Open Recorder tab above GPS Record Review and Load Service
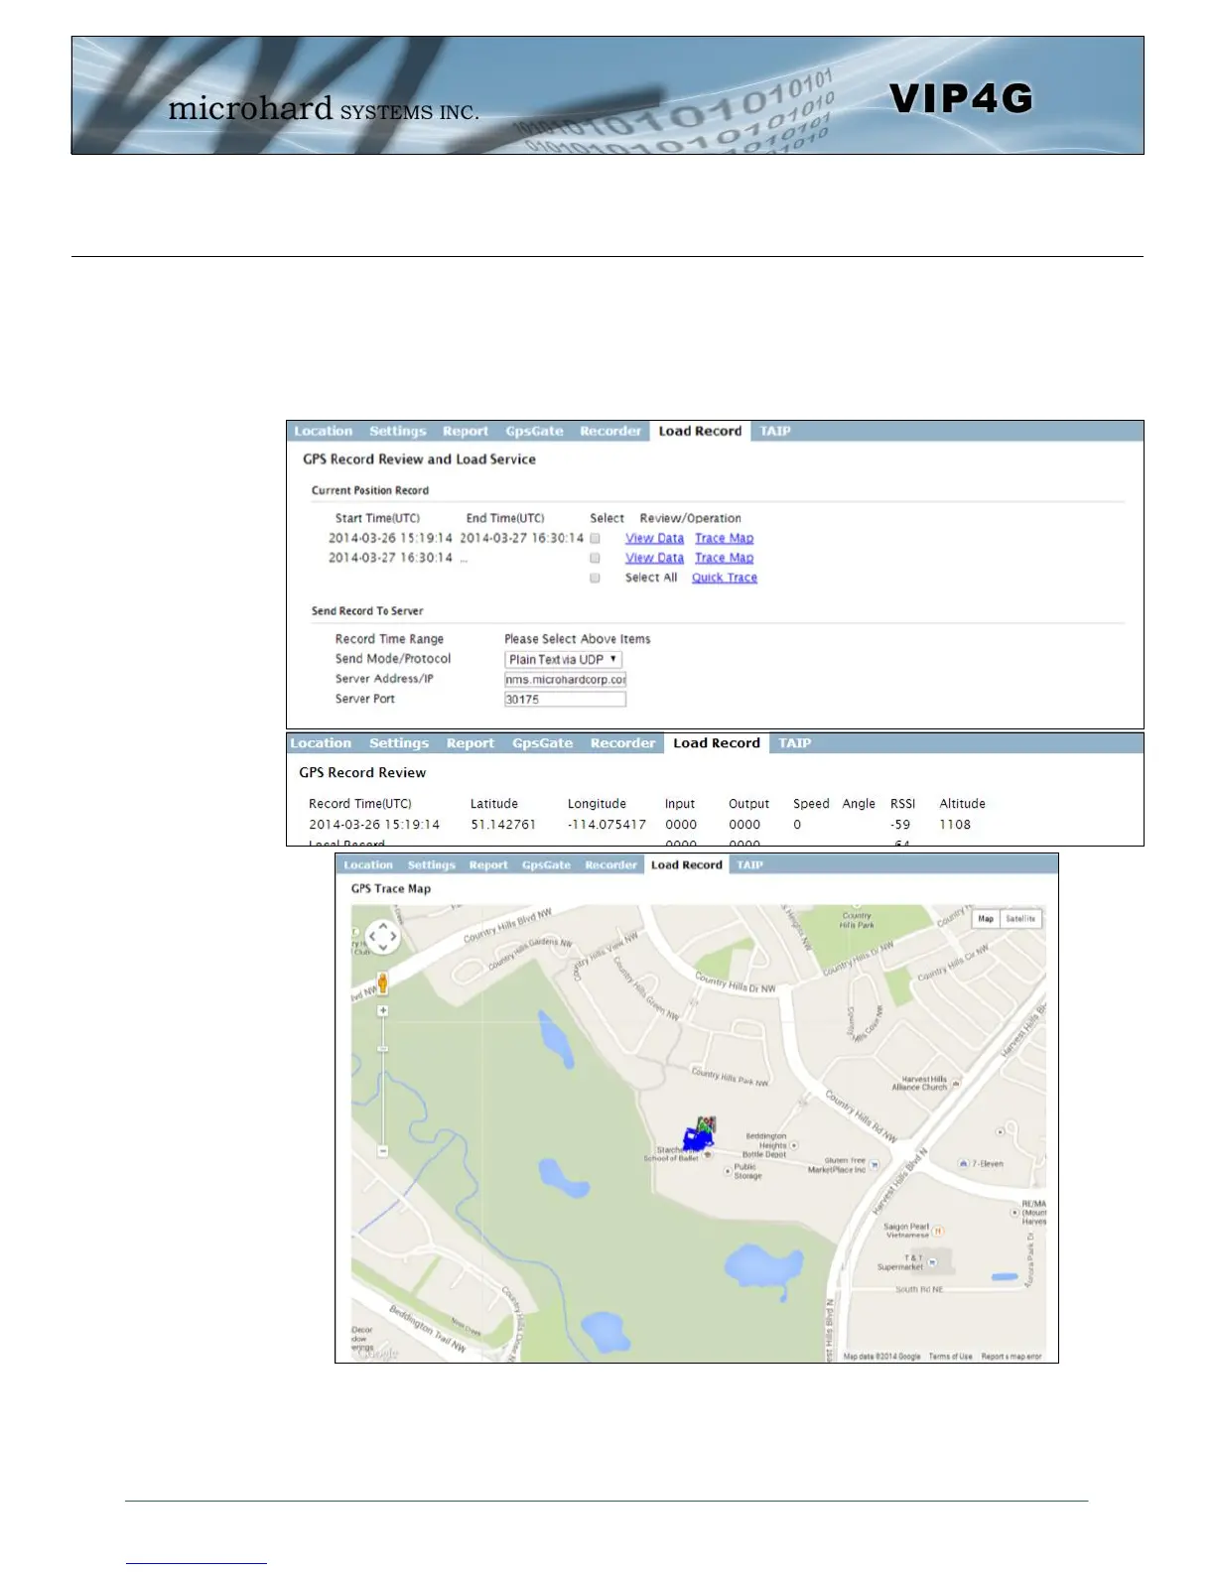Screen dimensions: 1215x1572 click(610, 432)
